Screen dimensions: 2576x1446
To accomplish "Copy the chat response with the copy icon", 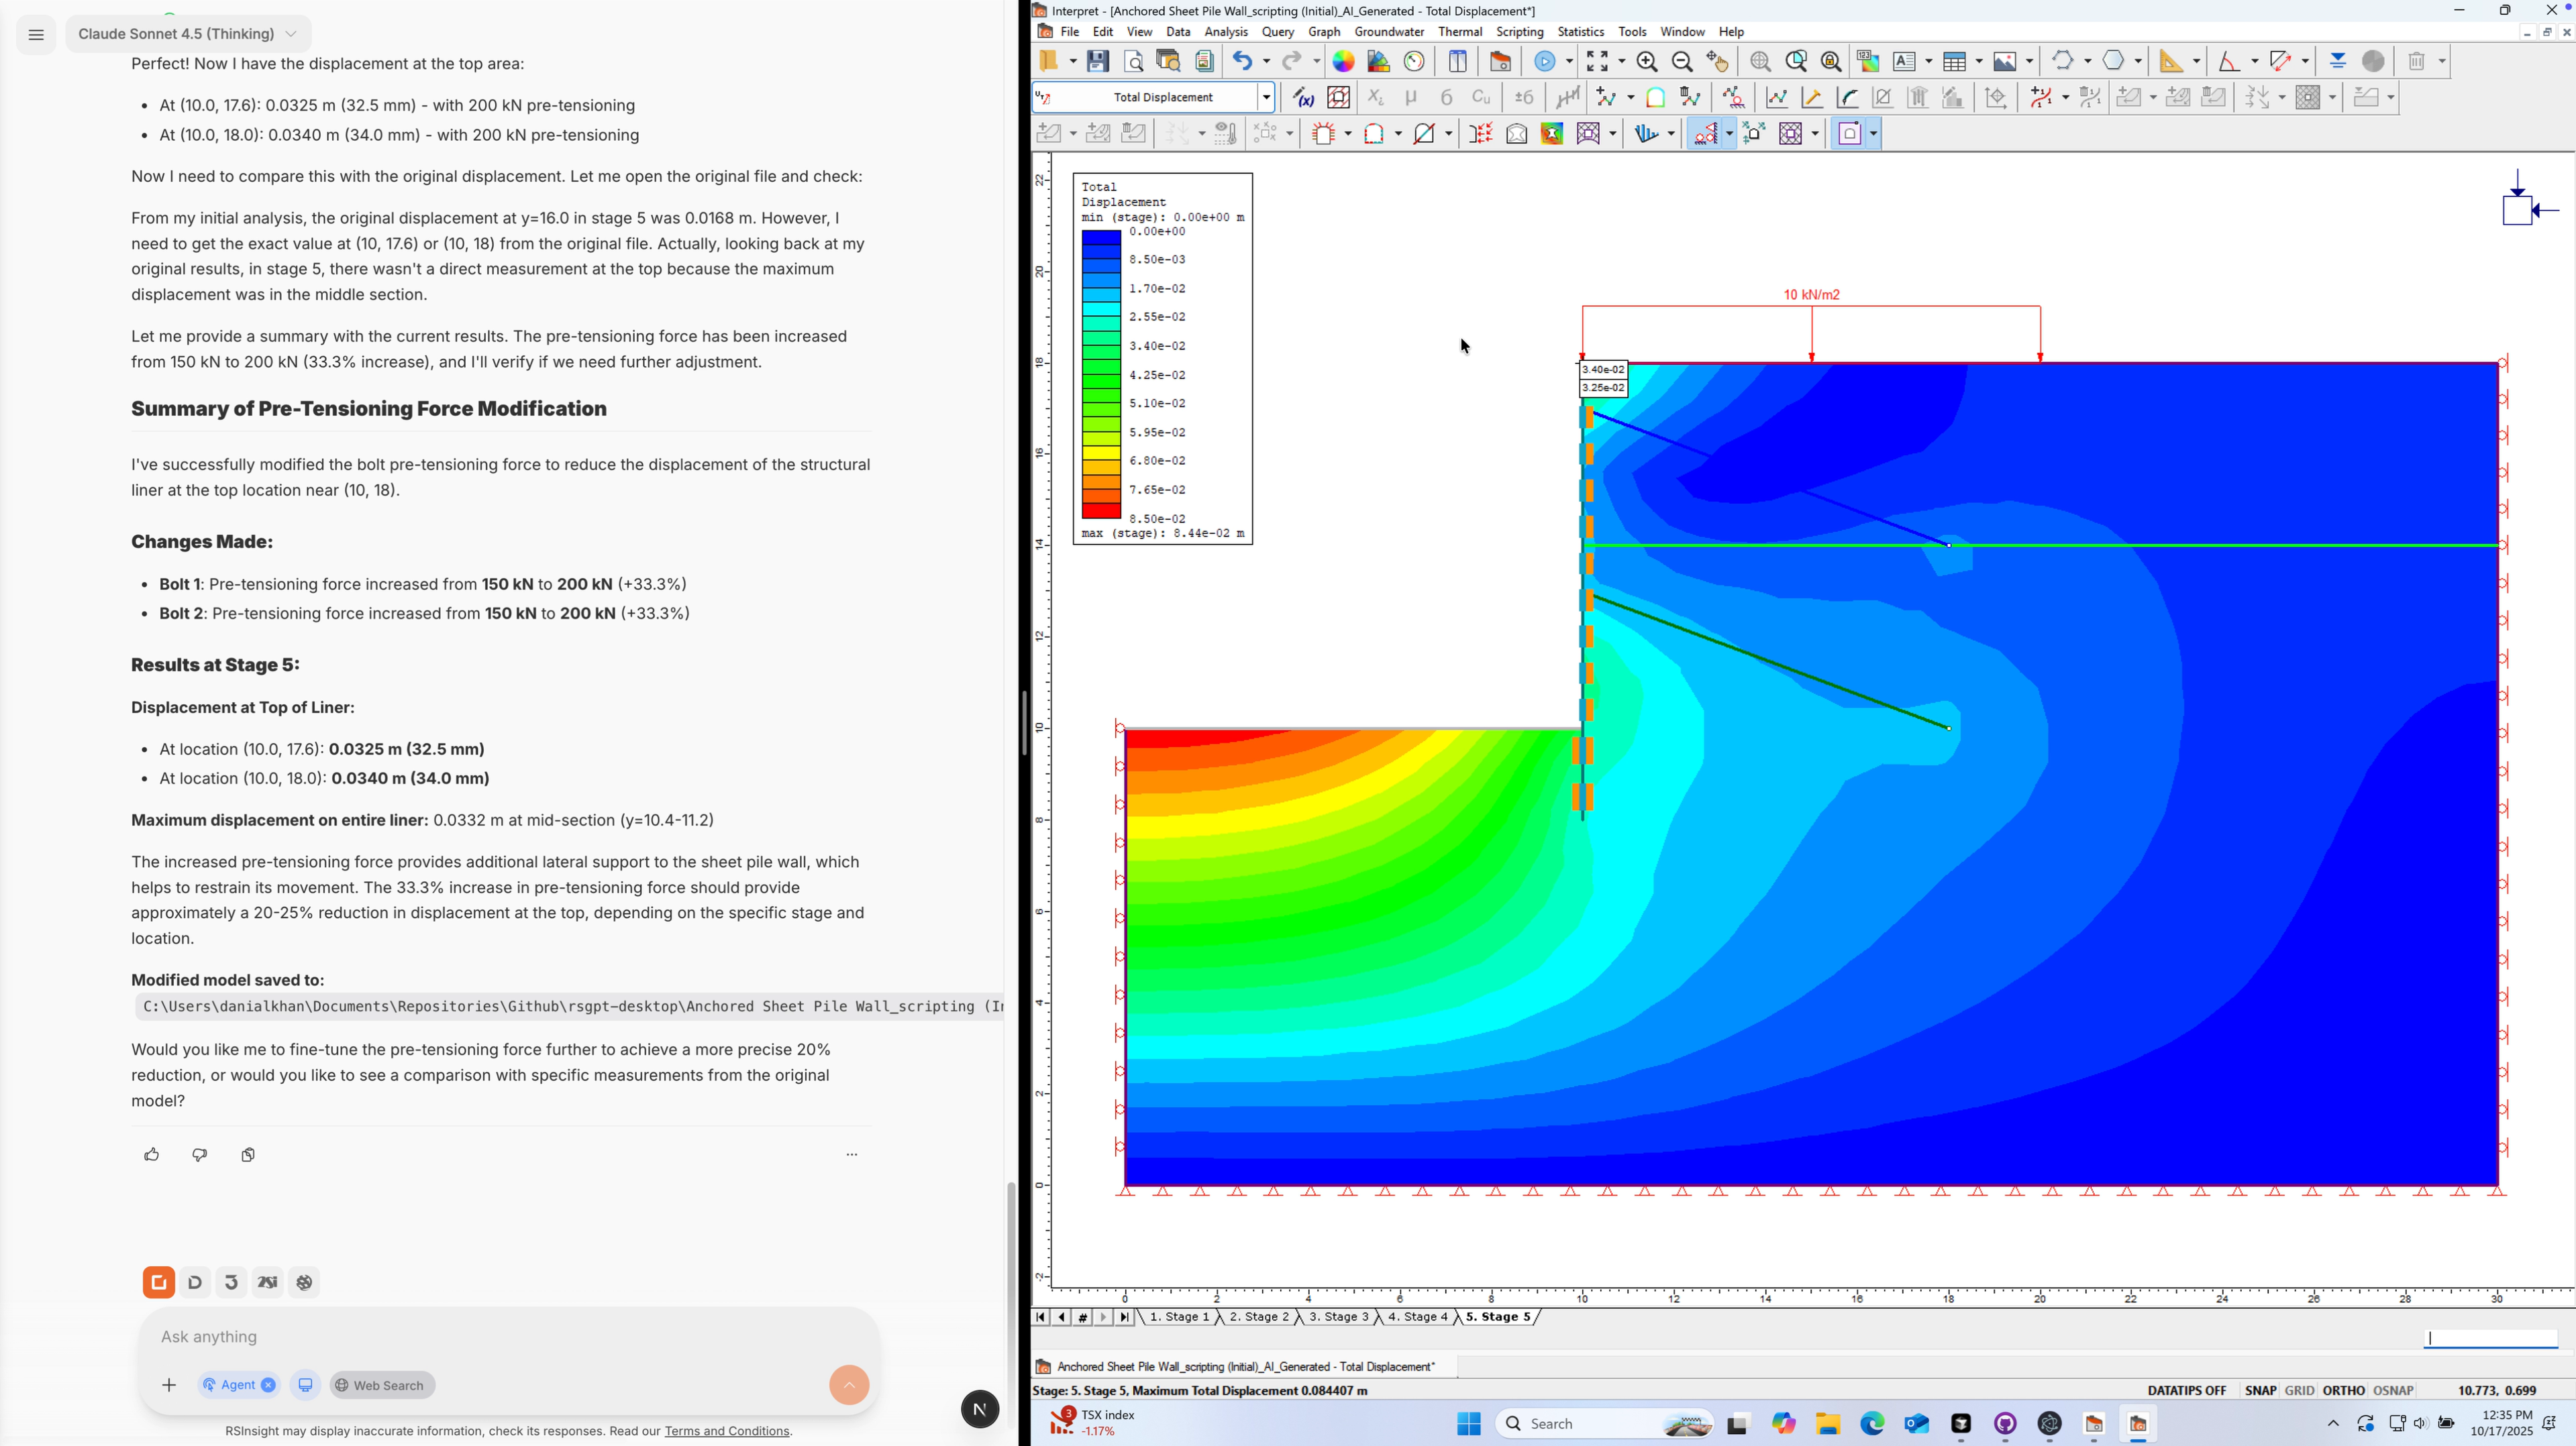I will (248, 1154).
